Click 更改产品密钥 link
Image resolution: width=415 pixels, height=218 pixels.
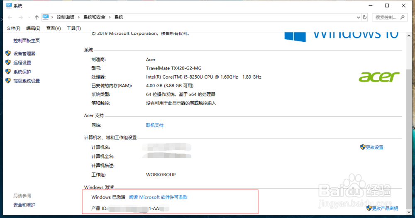(x=385, y=208)
